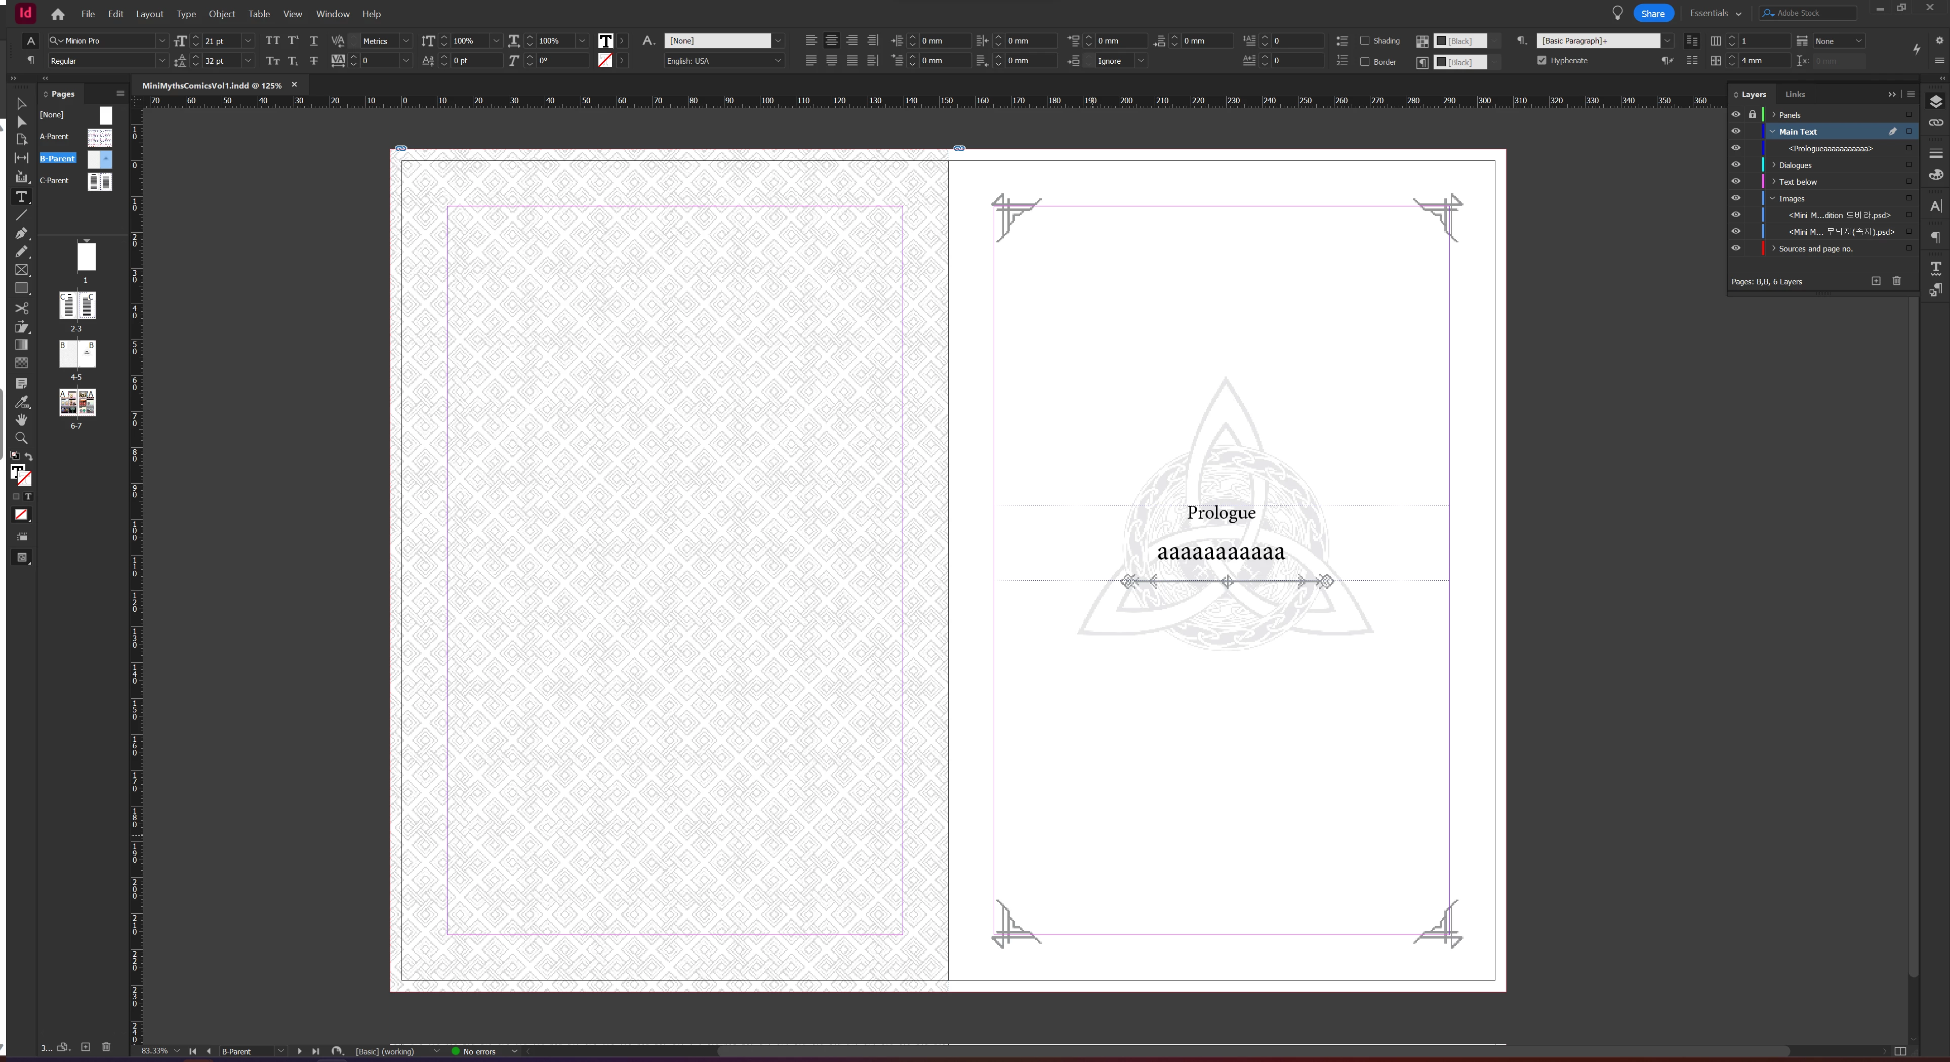This screenshot has width=1950, height=1062.
Task: Select the Hand tool
Action: pos(21,419)
